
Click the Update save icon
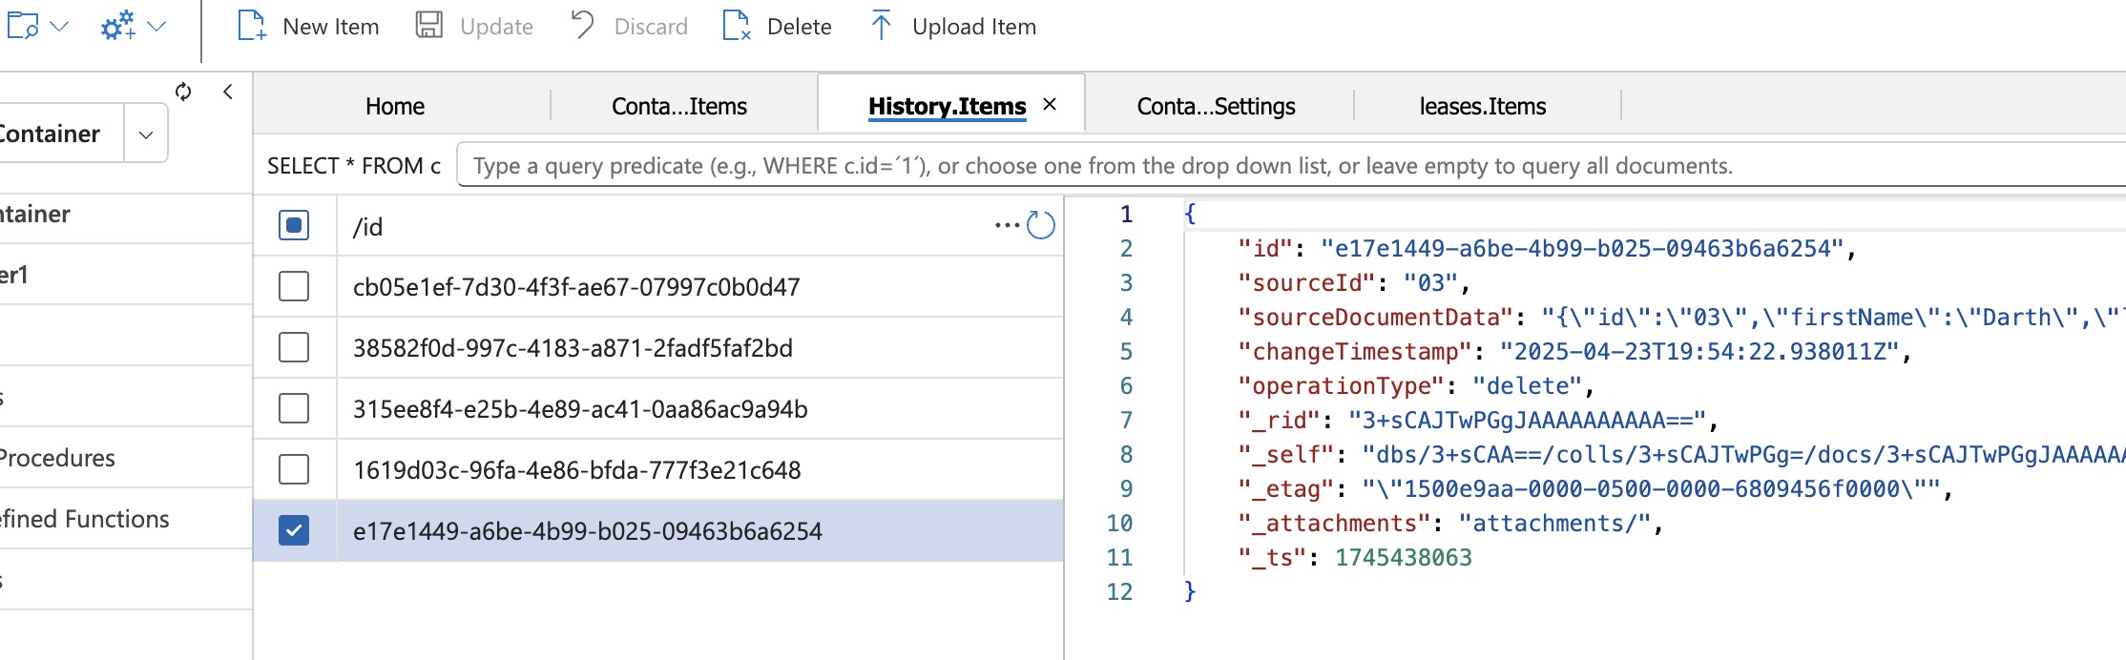click(x=429, y=26)
